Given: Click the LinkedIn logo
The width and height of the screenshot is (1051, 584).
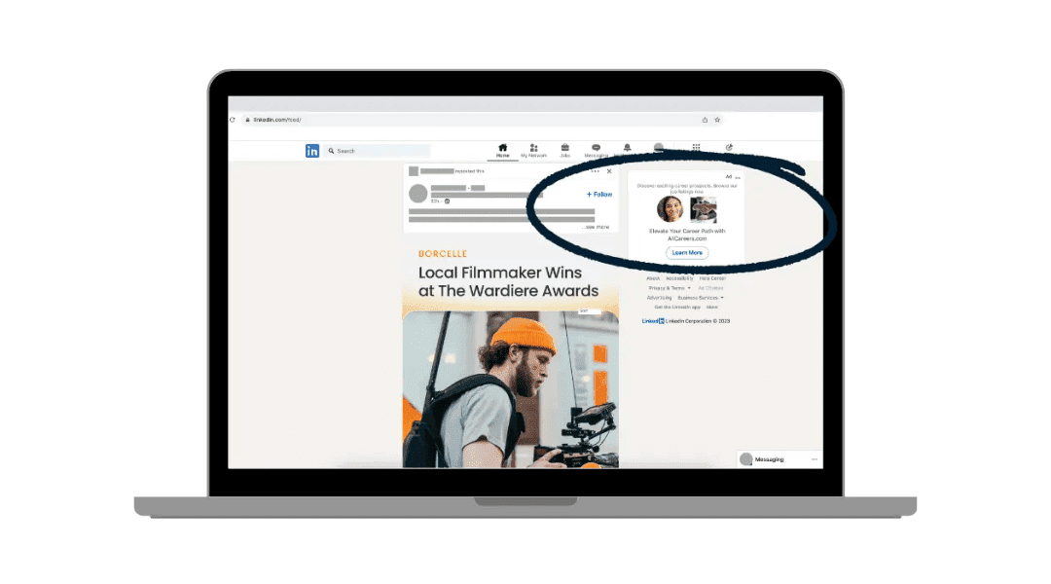Looking at the screenshot, I should tap(312, 151).
